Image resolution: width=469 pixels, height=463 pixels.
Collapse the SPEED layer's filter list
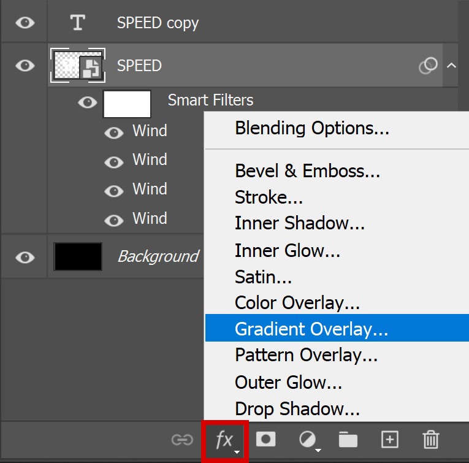click(451, 65)
